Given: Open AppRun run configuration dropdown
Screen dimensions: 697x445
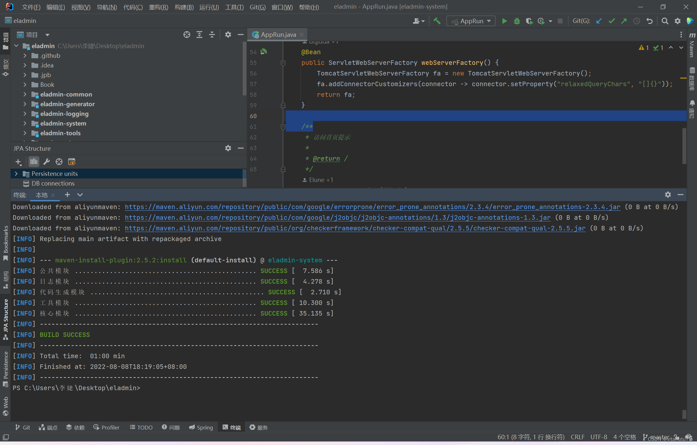Looking at the screenshot, I should [471, 21].
